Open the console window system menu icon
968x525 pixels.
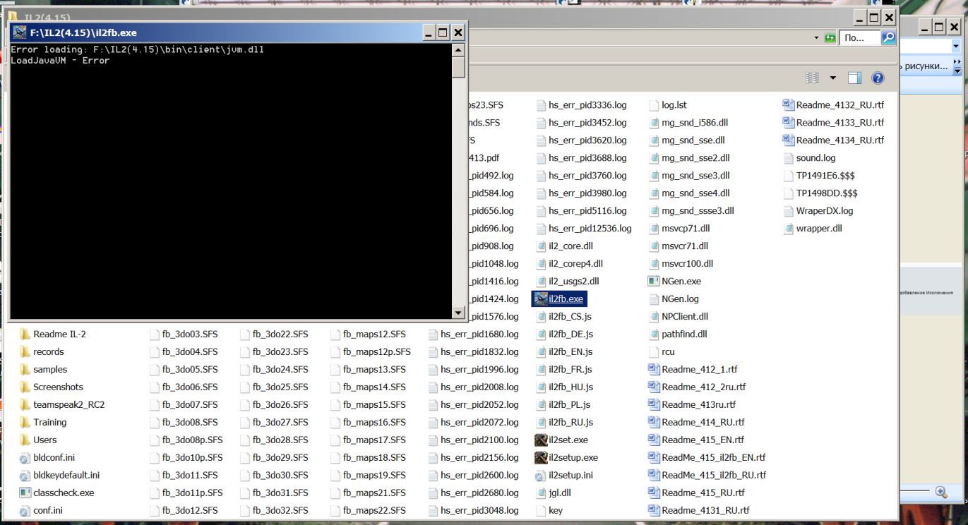click(20, 32)
